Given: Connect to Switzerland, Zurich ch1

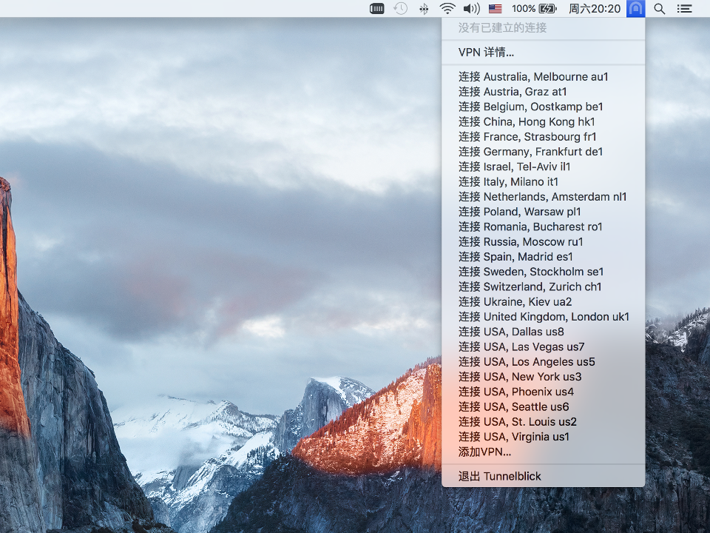Looking at the screenshot, I should pos(544,286).
